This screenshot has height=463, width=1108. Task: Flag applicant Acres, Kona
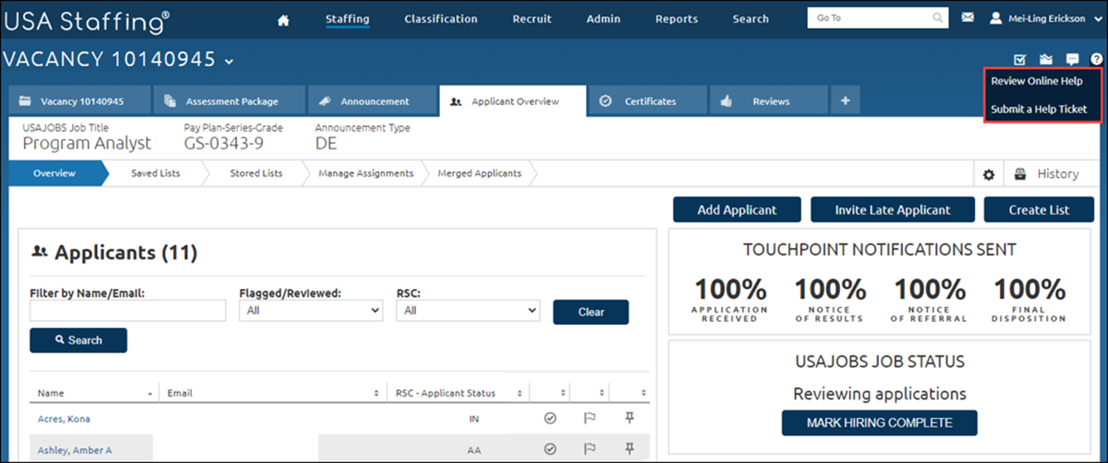tap(589, 418)
